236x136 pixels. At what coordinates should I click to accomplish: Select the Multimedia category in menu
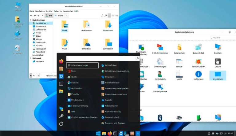76,88
